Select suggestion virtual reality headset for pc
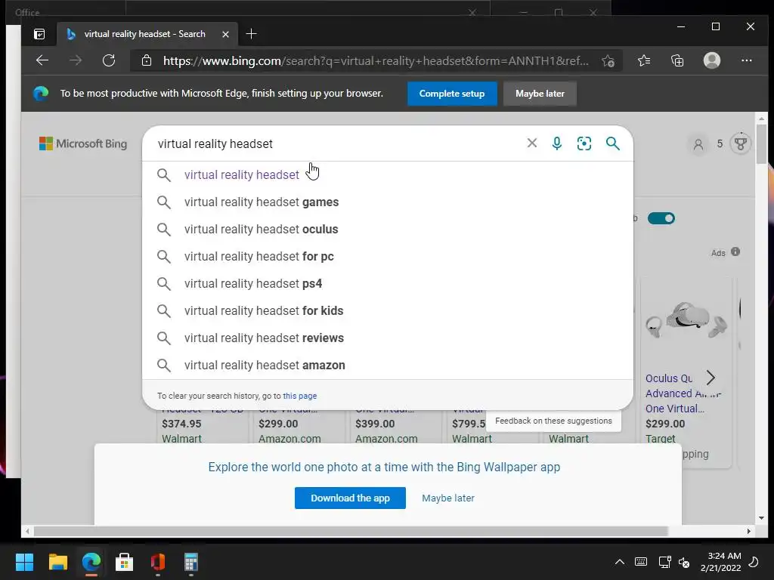The width and height of the screenshot is (774, 580). [x=388, y=257]
